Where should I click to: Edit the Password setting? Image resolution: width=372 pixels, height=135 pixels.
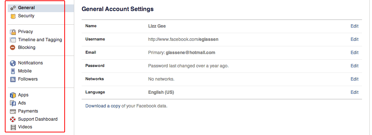(354, 66)
